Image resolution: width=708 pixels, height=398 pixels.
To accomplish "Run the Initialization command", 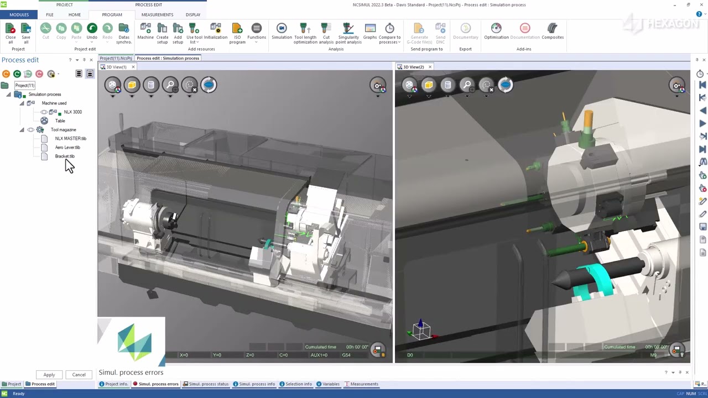I will pyautogui.click(x=216, y=32).
